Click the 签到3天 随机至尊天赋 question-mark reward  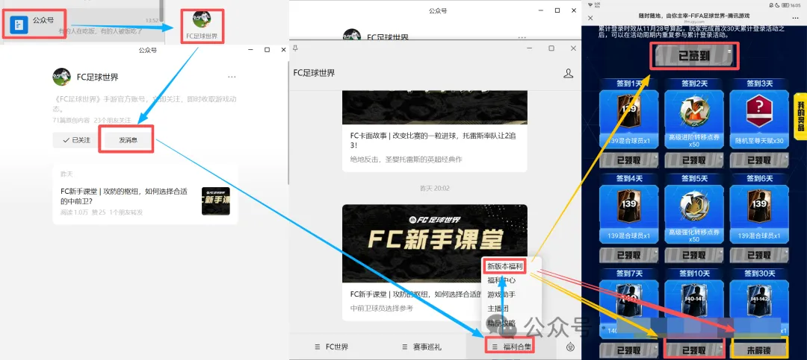point(759,113)
